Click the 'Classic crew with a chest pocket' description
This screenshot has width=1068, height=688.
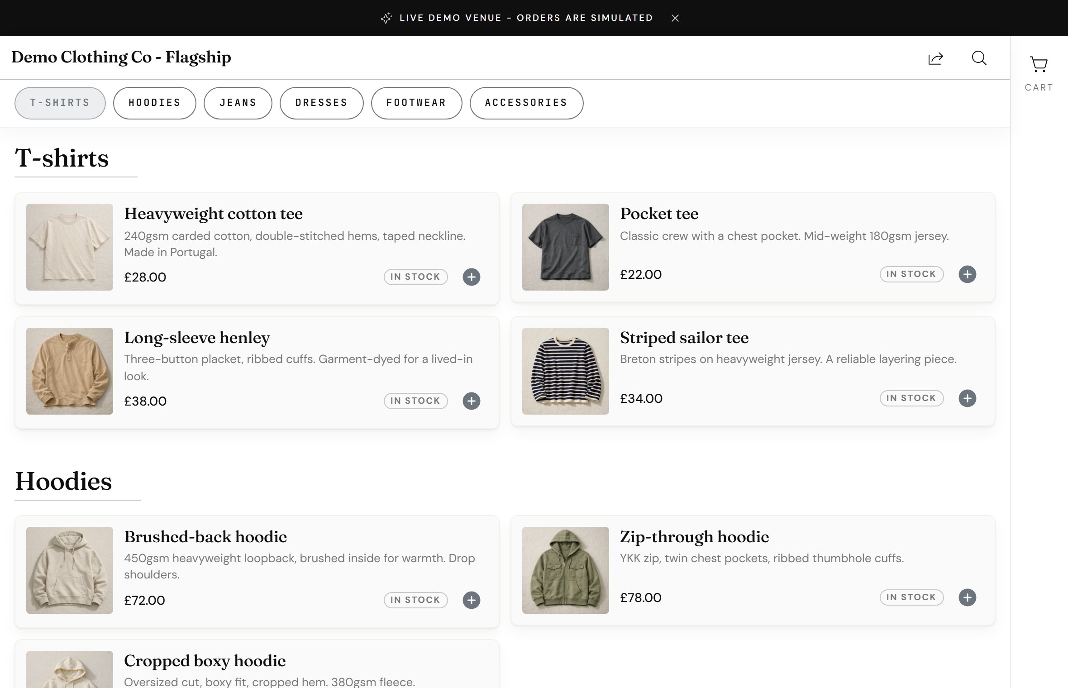784,236
